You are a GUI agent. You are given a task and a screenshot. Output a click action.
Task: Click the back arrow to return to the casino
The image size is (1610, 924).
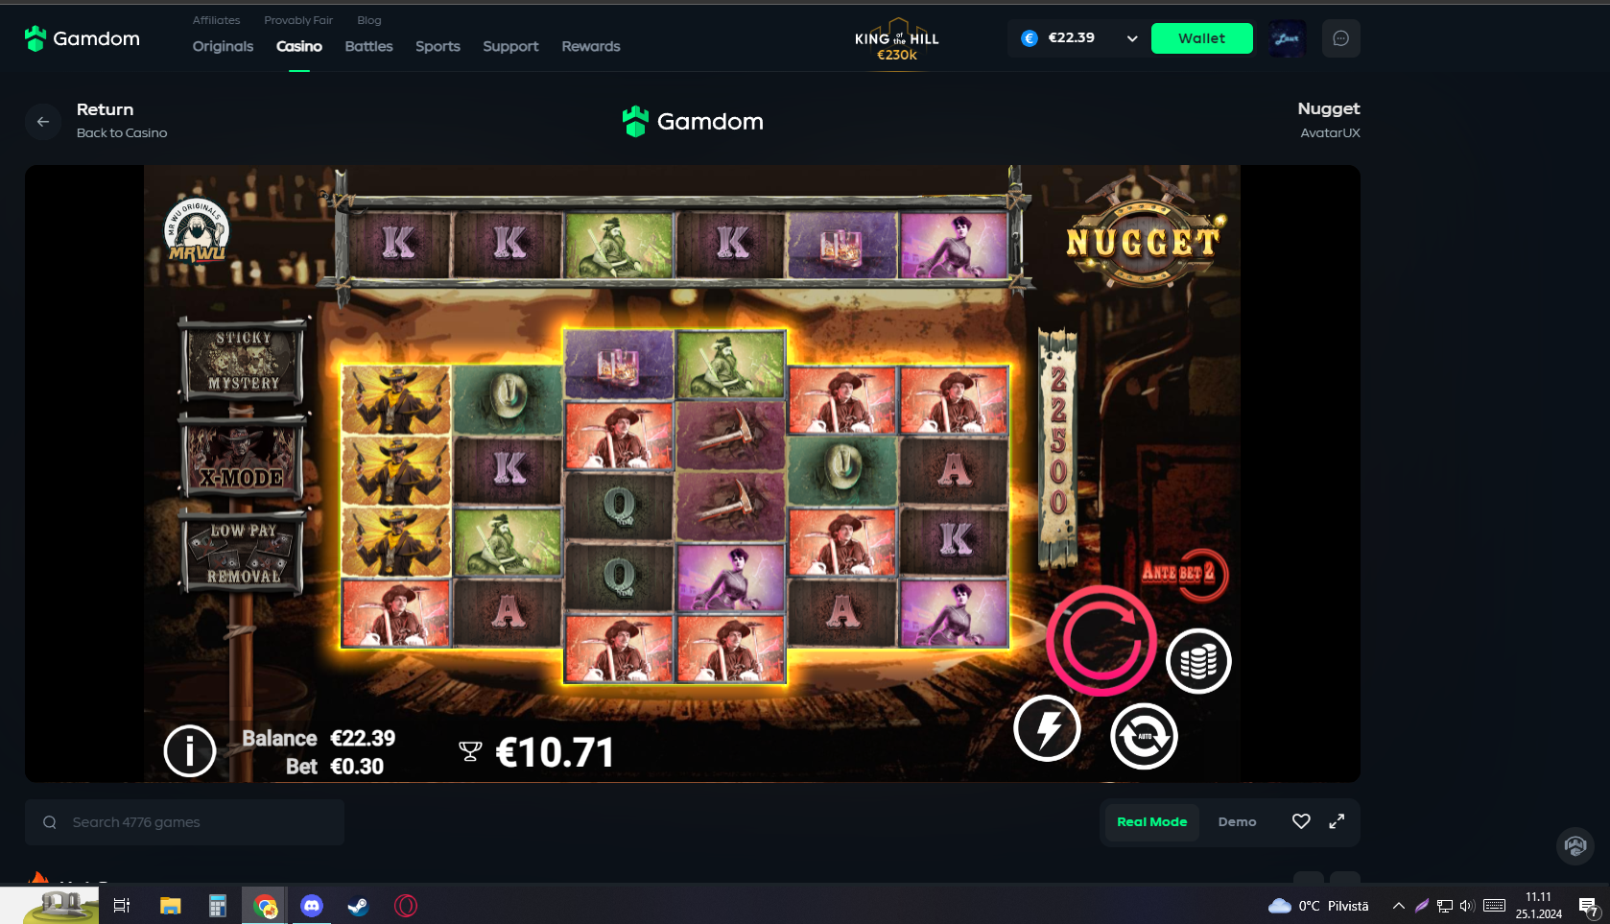tap(43, 122)
